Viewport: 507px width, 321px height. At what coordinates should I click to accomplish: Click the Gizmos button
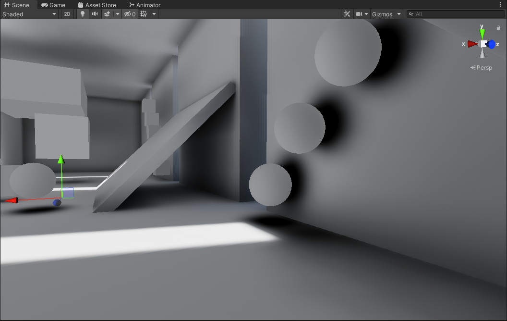382,14
